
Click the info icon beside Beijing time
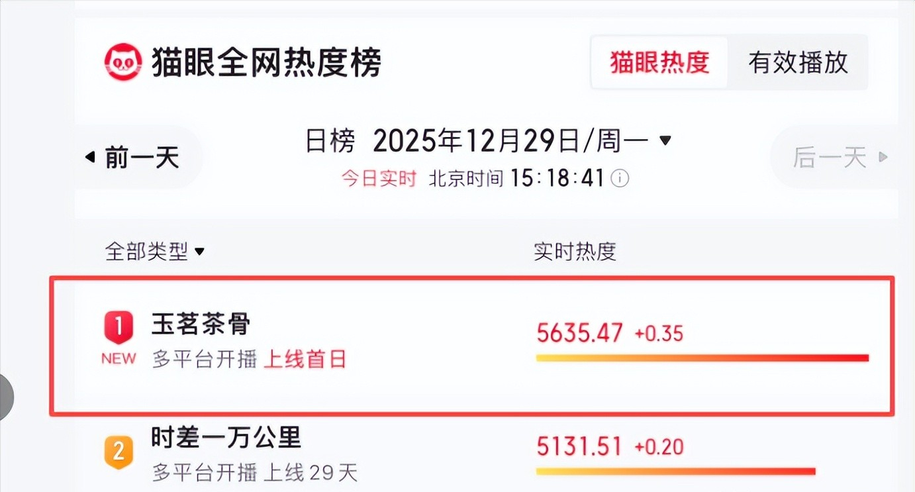619,178
